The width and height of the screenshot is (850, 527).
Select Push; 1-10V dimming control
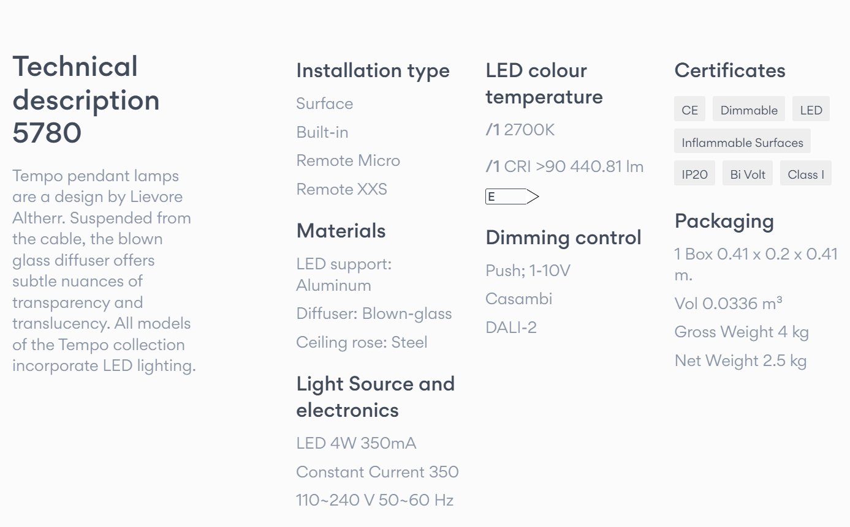tap(528, 270)
